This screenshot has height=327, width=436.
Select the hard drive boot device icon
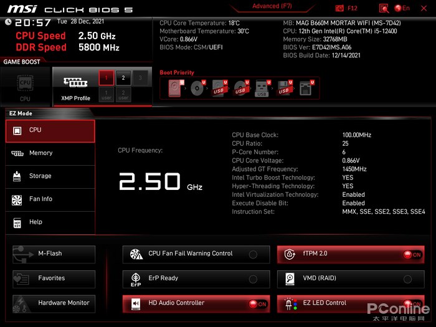click(176, 88)
